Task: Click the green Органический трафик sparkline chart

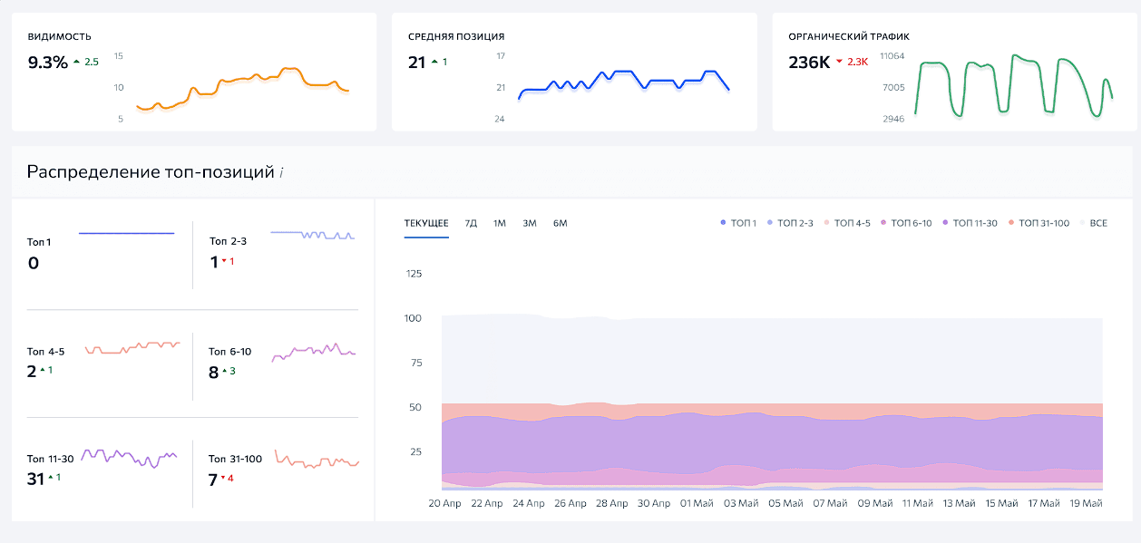Action: tap(1013, 87)
